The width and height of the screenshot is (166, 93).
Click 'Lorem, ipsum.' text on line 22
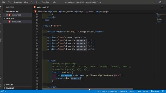pos(73,37)
